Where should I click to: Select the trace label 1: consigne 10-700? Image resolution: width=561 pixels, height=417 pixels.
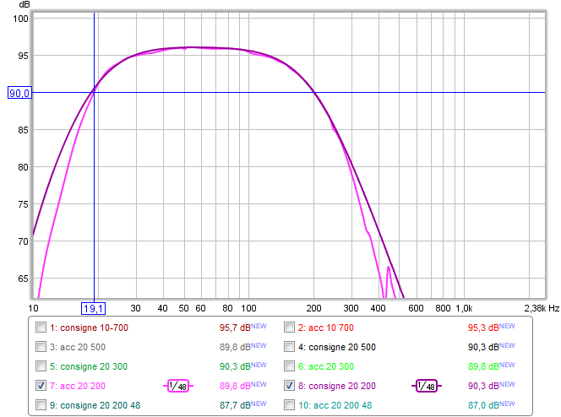(90, 328)
